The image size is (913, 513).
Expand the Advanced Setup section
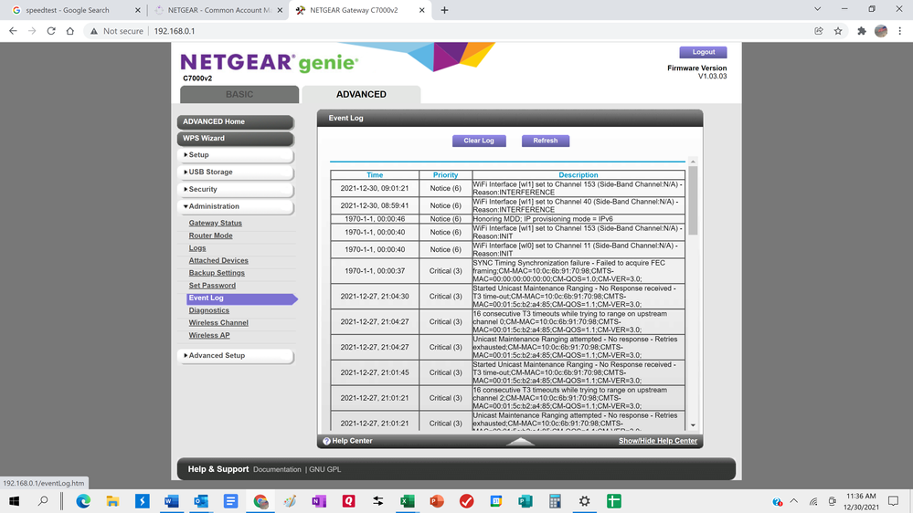point(235,355)
